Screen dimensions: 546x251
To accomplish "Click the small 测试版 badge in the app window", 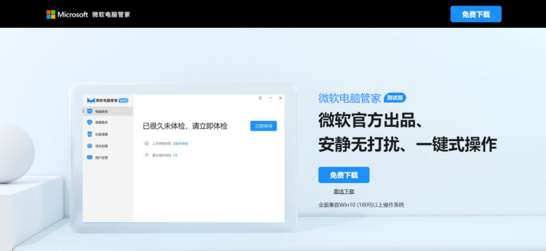I will 123,100.
